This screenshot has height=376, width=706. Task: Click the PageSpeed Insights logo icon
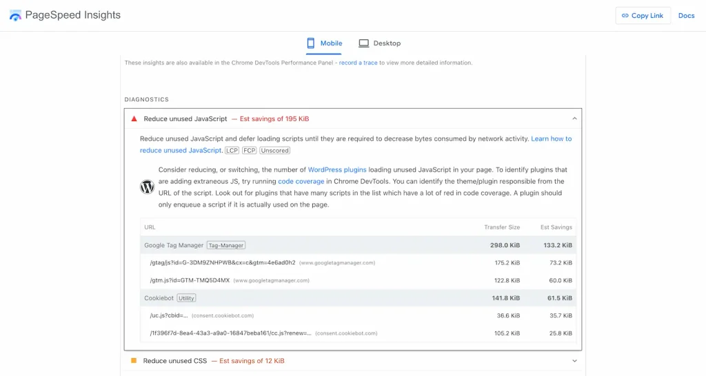(x=15, y=15)
